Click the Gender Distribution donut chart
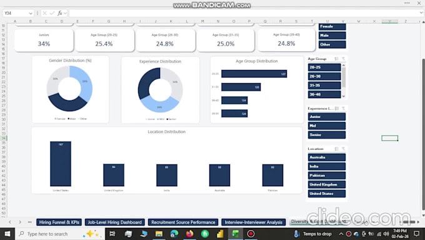 click(x=69, y=88)
